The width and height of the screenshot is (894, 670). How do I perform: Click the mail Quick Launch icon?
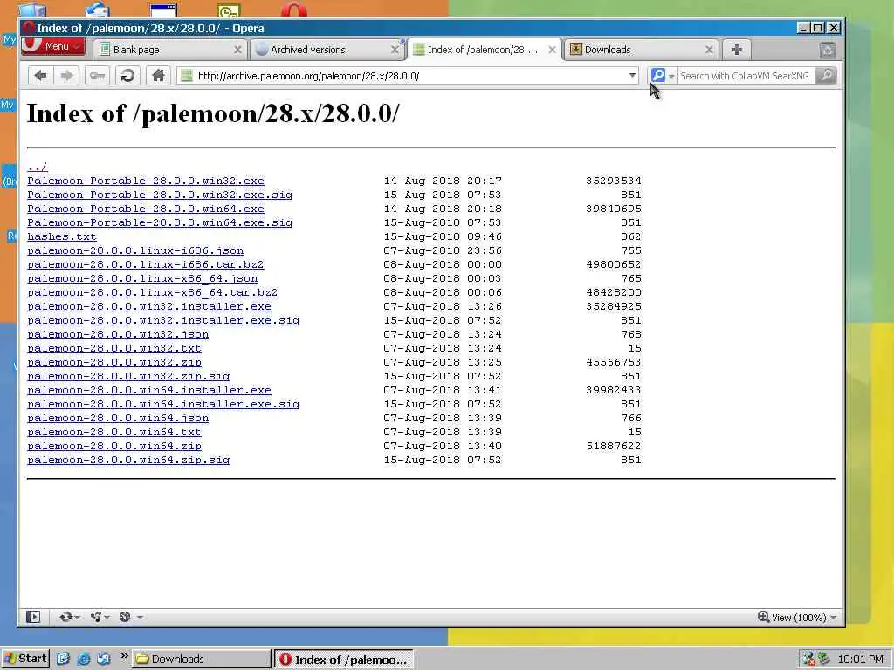[104, 659]
